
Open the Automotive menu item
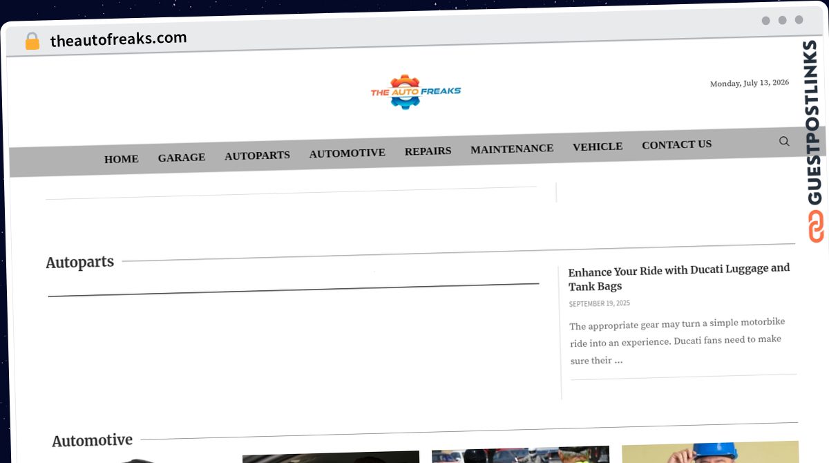click(347, 153)
